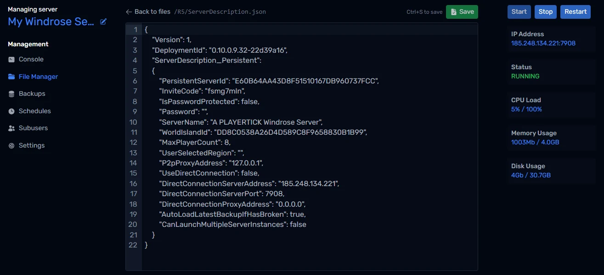Click the InviteCode value "fsmg7mln"
Image resolution: width=604 pixels, height=275 pixels.
click(x=225, y=91)
